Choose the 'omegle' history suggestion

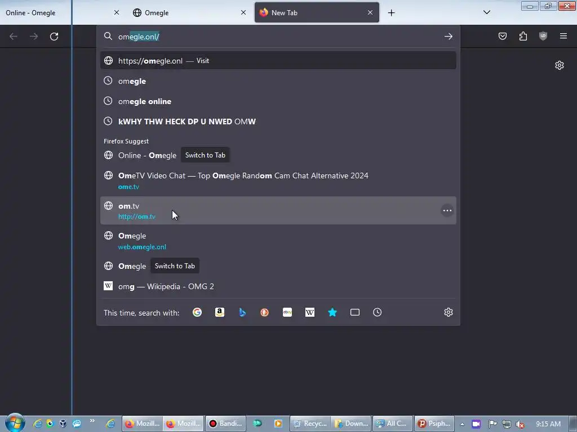(x=278, y=81)
